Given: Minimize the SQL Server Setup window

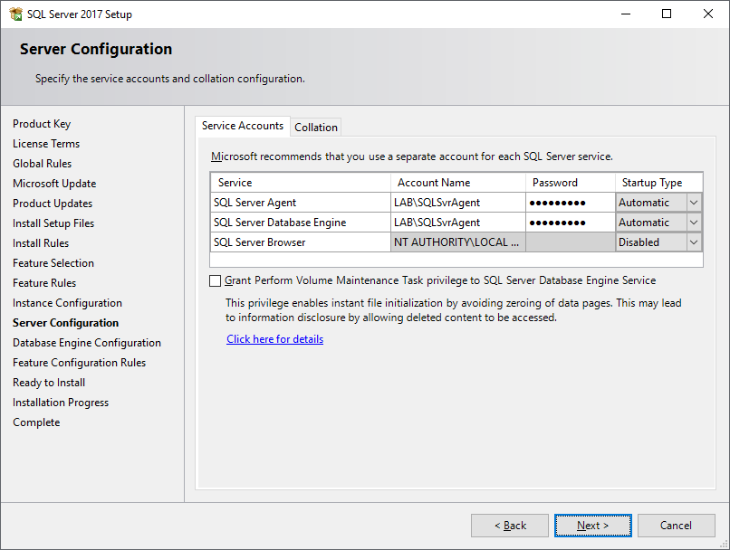Looking at the screenshot, I should point(625,14).
